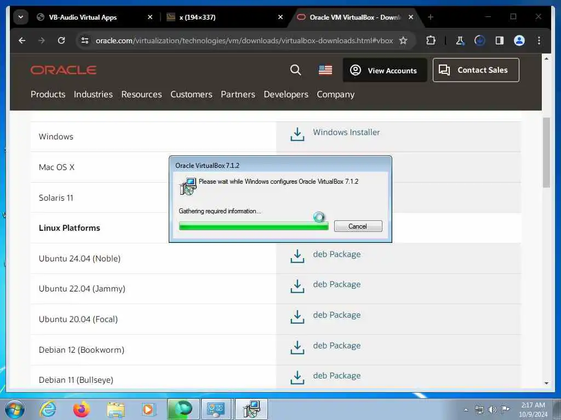Open the Windows Start button
561x420 pixels.
(15, 409)
